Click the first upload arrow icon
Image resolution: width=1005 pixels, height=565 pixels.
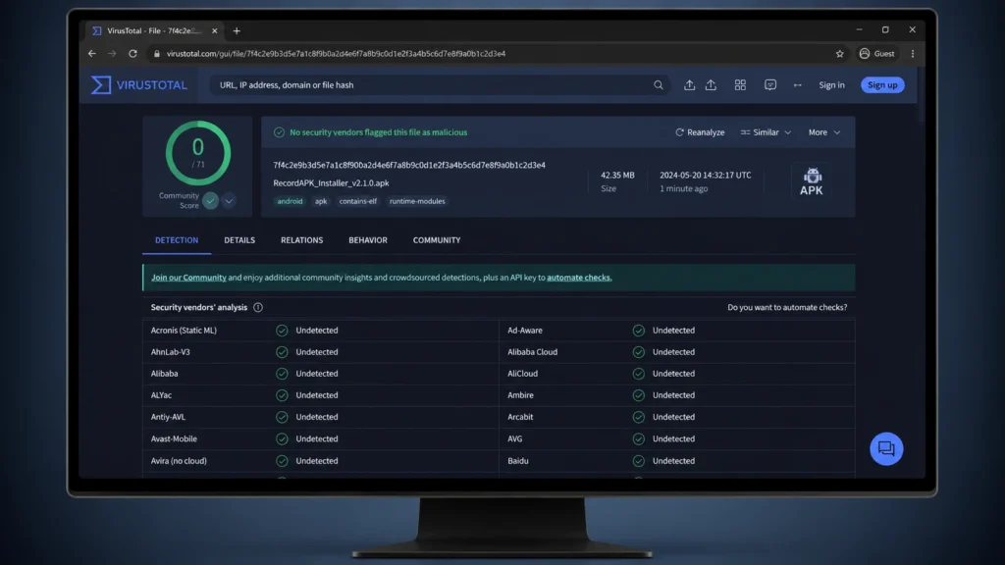(689, 84)
